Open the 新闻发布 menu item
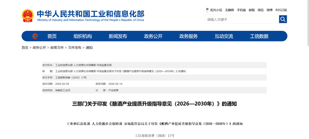 click(118, 36)
